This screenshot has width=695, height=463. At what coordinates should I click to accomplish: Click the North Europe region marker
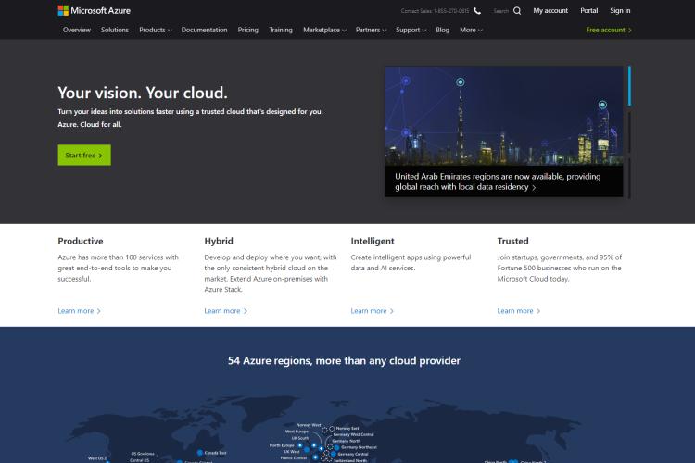[300, 445]
